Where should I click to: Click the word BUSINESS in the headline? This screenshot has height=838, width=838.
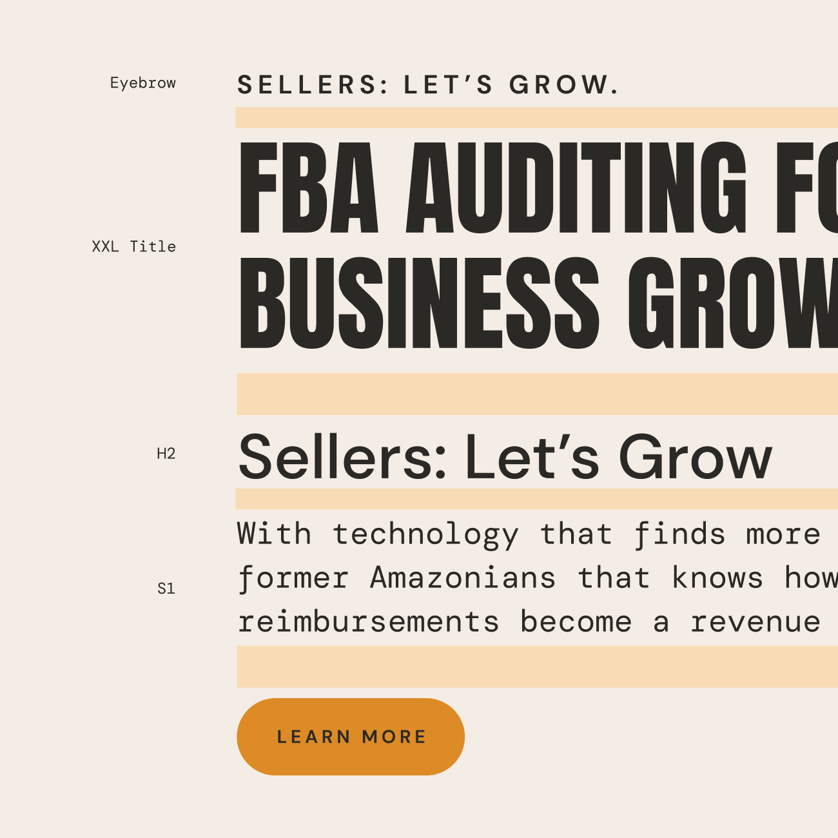pyautogui.click(x=419, y=304)
